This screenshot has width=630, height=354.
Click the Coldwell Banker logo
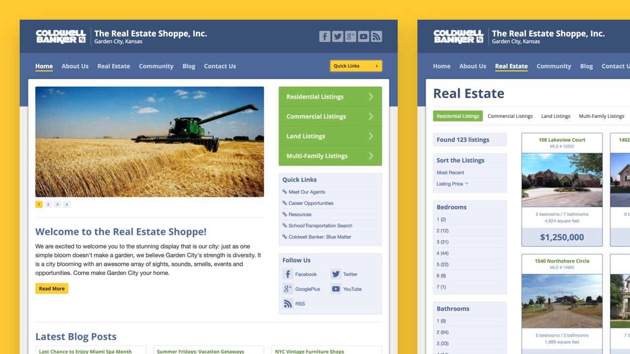[61, 36]
